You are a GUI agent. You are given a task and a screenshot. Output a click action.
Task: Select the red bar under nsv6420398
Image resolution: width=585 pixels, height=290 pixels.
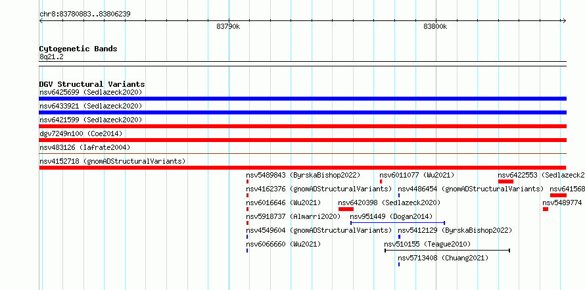(x=346, y=209)
